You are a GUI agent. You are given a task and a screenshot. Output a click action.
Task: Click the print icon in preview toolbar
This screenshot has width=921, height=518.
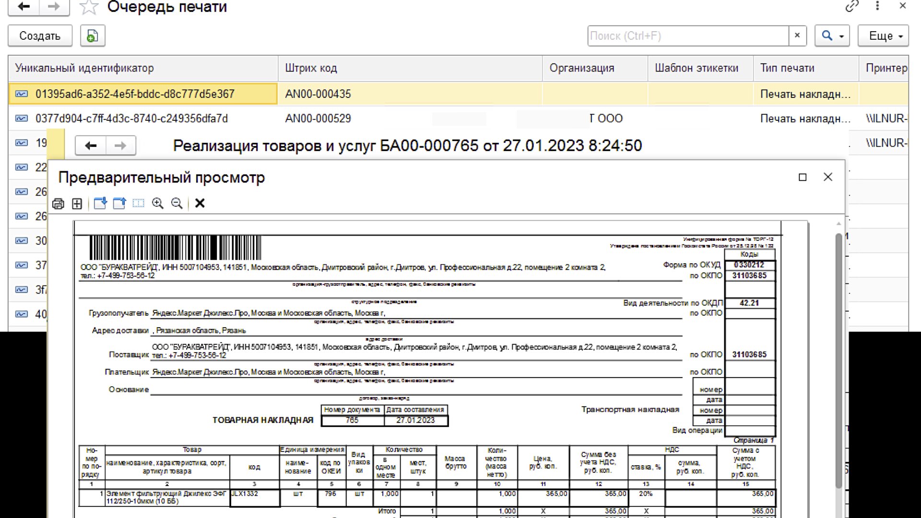[x=58, y=203]
